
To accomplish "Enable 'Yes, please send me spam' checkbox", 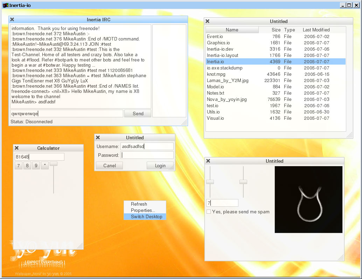I will pos(209,212).
